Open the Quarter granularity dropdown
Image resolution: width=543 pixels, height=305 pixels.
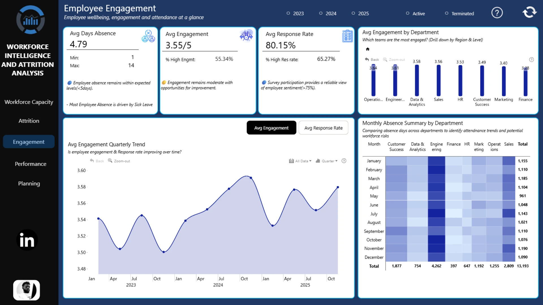coord(327,161)
